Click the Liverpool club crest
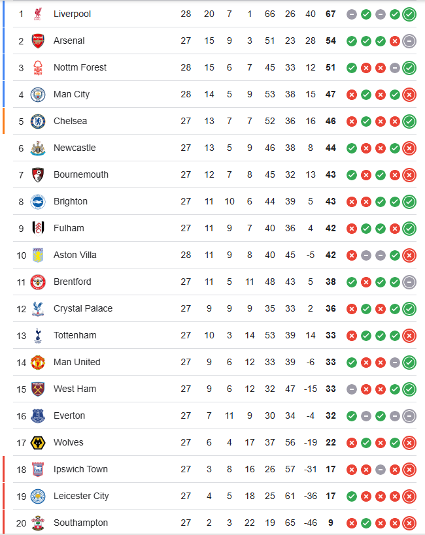The width and height of the screenshot is (425, 535). coord(38,14)
